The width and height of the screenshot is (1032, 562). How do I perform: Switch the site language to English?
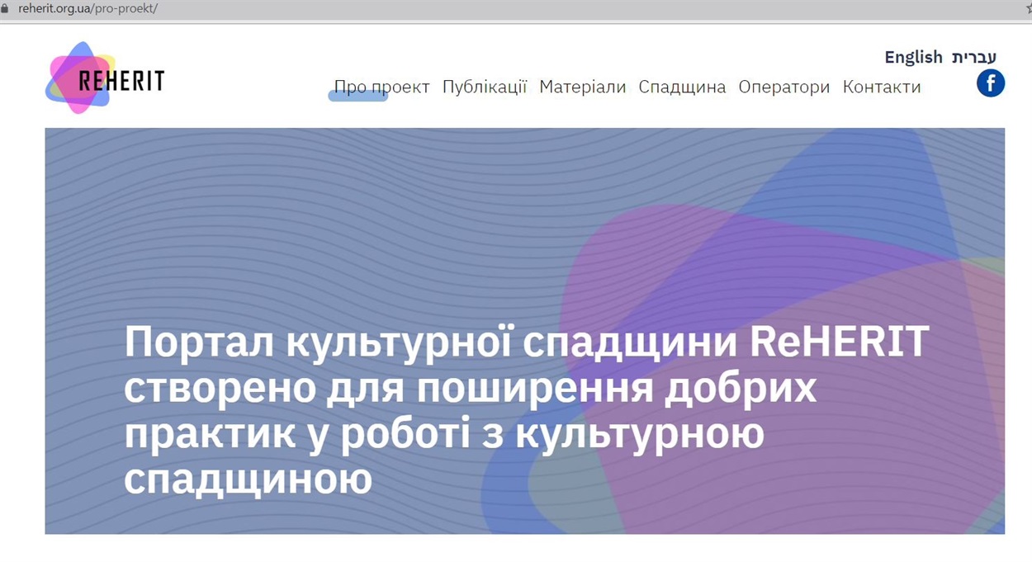tap(913, 57)
